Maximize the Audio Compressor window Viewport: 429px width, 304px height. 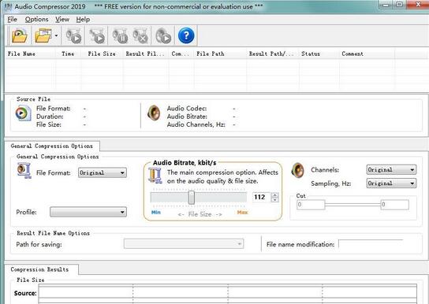(400, 5)
